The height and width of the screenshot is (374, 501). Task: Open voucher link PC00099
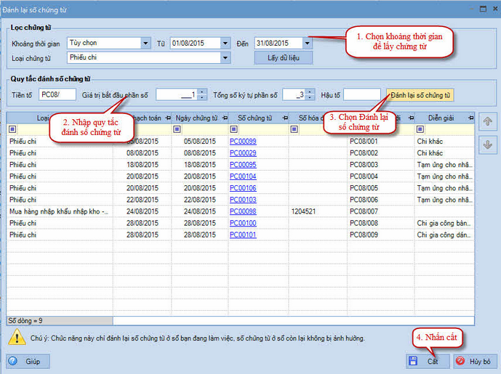pos(243,142)
